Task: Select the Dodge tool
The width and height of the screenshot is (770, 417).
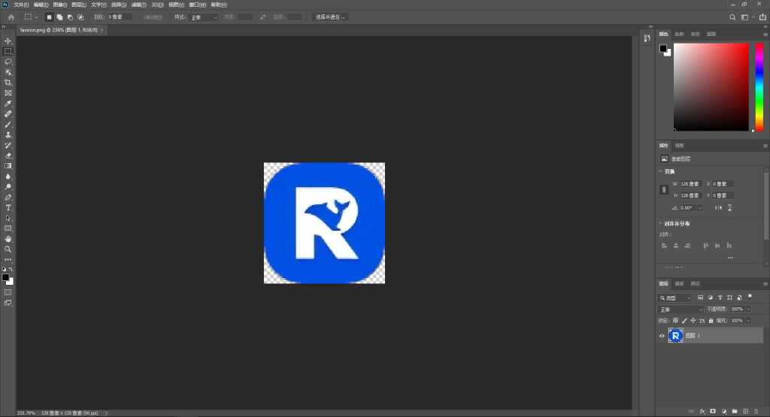Action: click(x=8, y=187)
